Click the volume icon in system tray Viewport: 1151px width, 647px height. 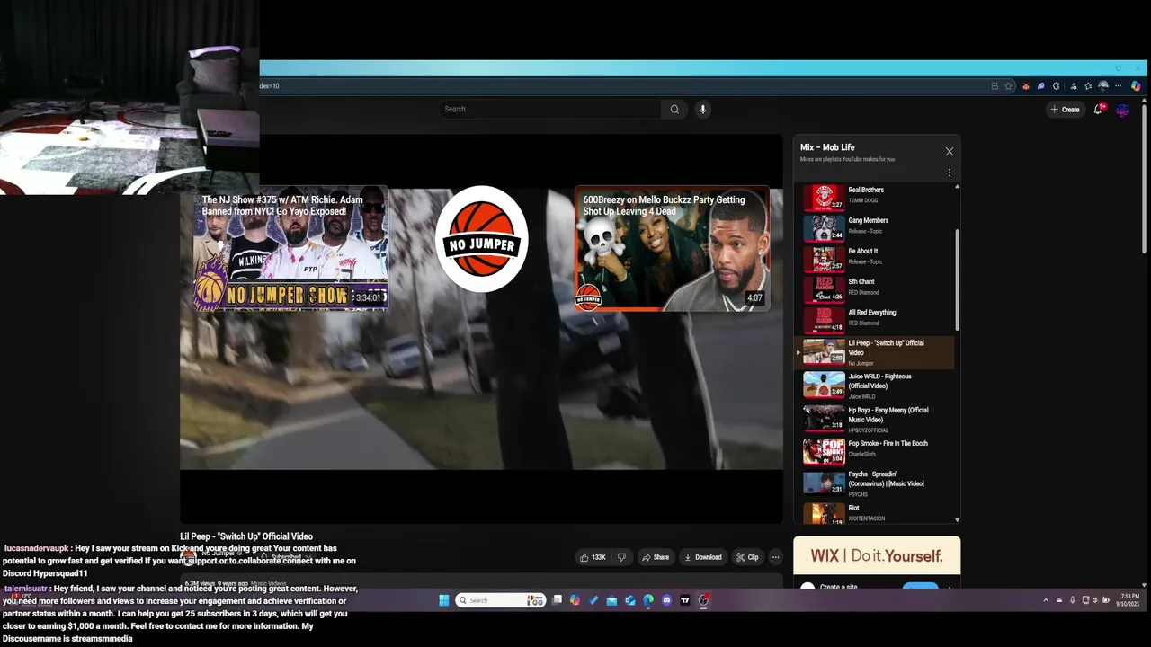tap(1094, 600)
